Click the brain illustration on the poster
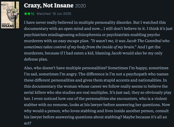The image size is (174, 127). click(x=12, y=9)
